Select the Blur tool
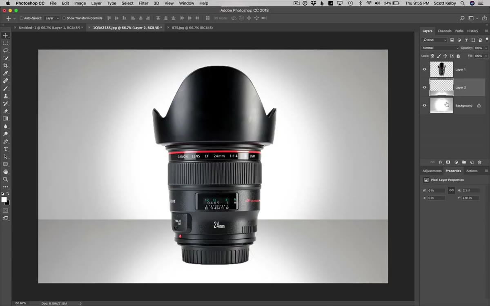Viewport: 490px width, 306px height. point(5,126)
